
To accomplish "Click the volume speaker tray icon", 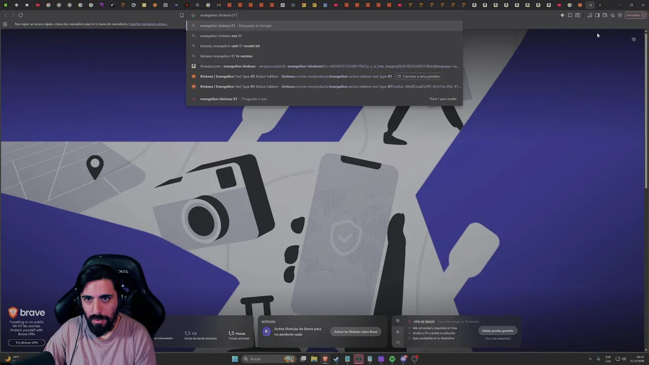I will click(624, 359).
